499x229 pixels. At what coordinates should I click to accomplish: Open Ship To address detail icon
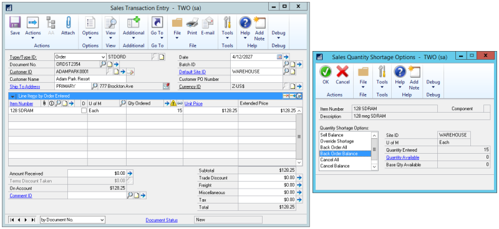click(x=166, y=86)
